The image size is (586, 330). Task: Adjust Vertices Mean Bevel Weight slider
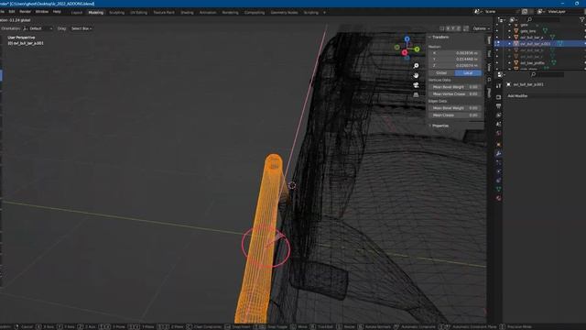click(x=455, y=87)
